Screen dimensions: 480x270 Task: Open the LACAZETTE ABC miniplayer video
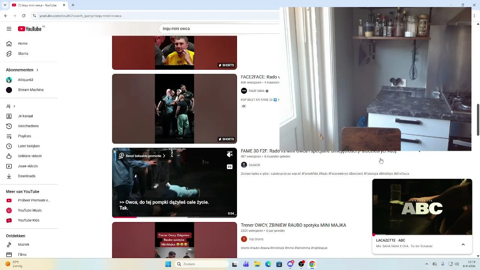pyautogui.click(x=422, y=207)
